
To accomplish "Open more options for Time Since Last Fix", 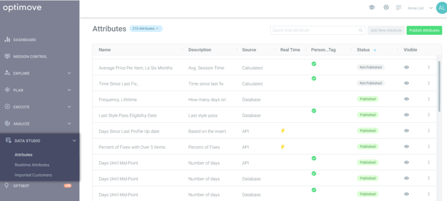I will 429,83.
